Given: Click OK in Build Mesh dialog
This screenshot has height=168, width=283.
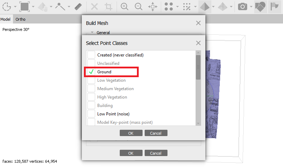Looking at the screenshot, I should click(131, 153).
